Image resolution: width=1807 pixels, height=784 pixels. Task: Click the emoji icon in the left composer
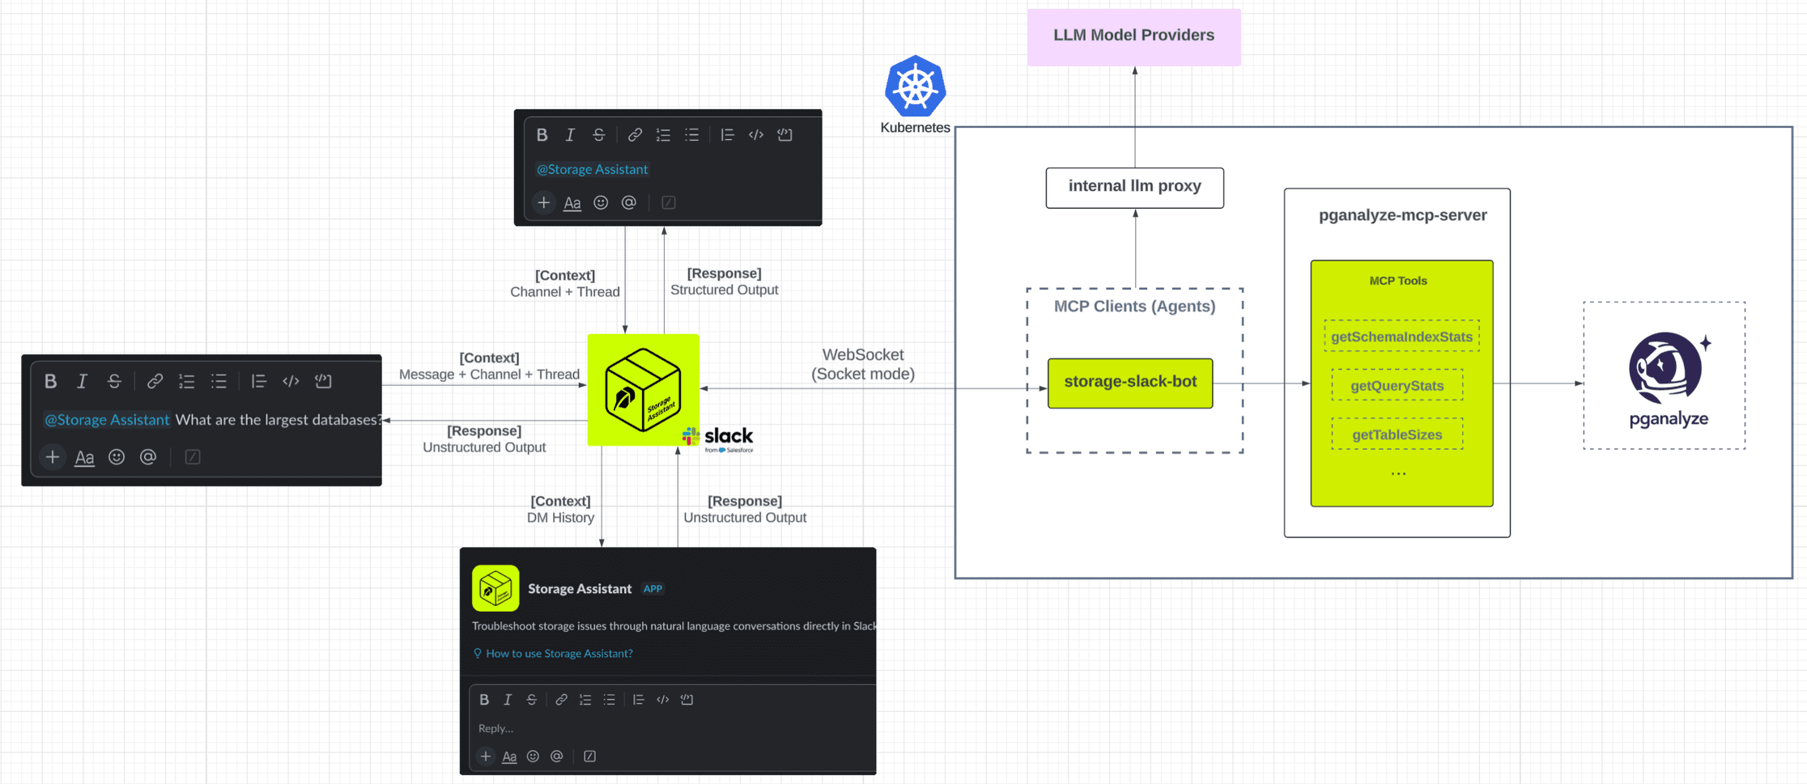(116, 456)
